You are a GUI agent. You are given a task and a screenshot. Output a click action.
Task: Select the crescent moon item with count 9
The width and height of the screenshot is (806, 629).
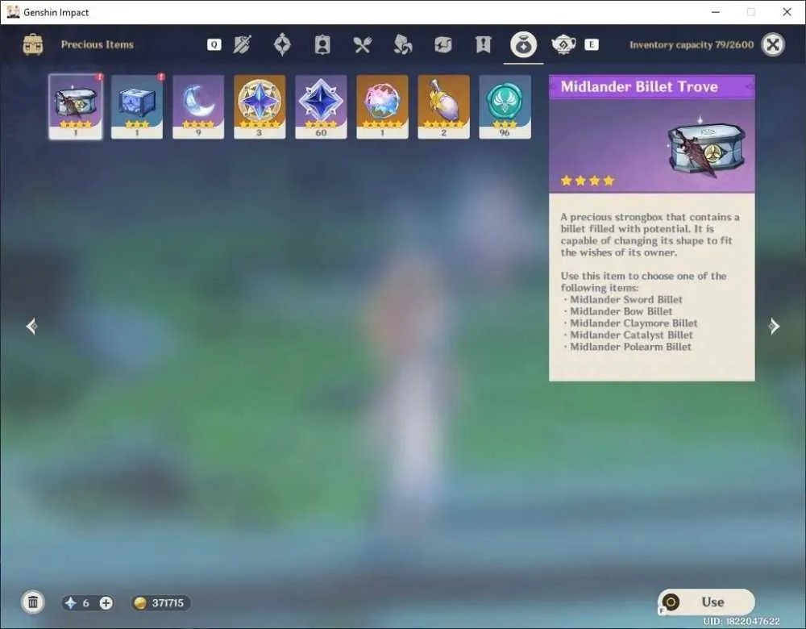[198, 106]
